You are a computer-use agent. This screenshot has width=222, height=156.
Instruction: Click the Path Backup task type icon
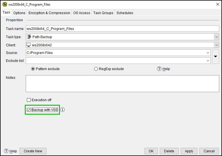click(29, 37)
